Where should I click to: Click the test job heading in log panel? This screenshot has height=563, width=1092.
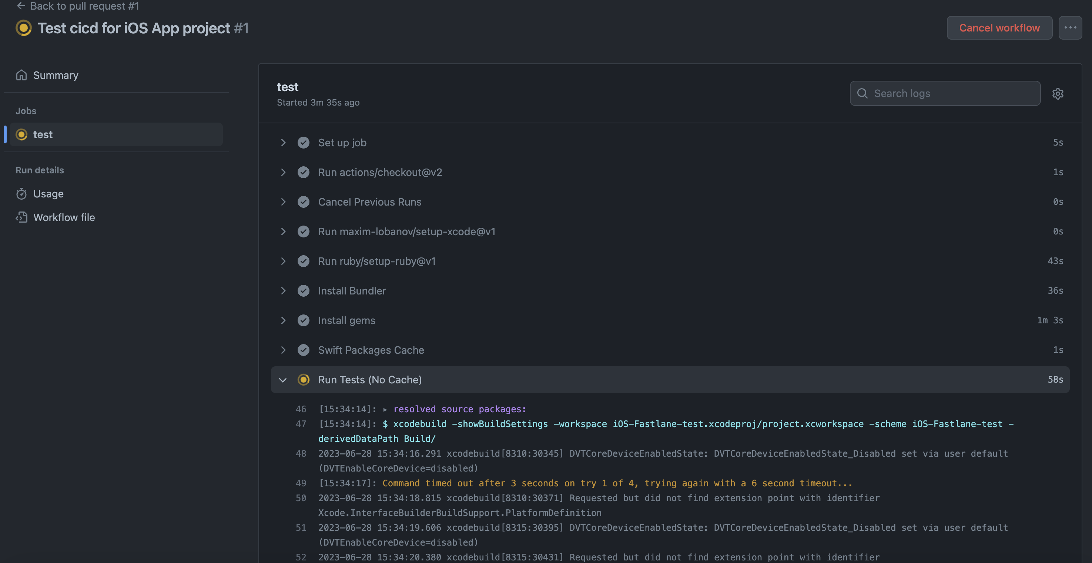coord(287,87)
